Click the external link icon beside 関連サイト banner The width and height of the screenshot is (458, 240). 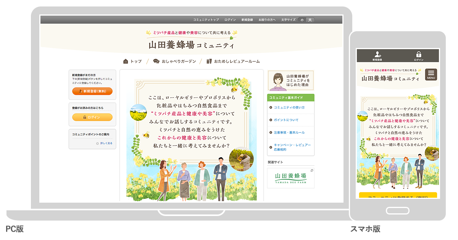(x=312, y=170)
